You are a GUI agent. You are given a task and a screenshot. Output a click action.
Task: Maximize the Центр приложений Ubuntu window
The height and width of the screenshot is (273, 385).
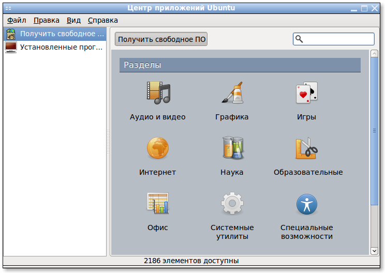click(x=364, y=8)
